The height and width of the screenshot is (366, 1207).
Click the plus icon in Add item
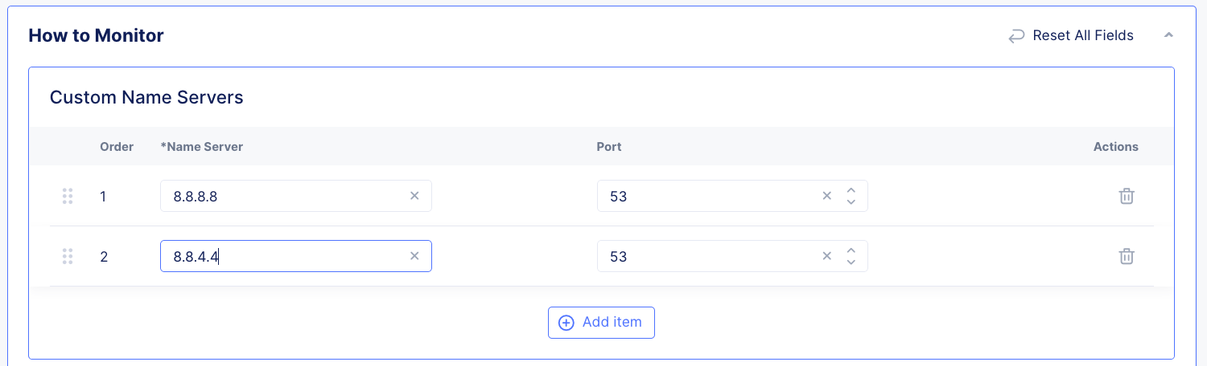tap(566, 322)
